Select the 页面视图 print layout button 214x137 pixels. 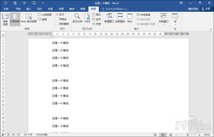tap(15, 19)
